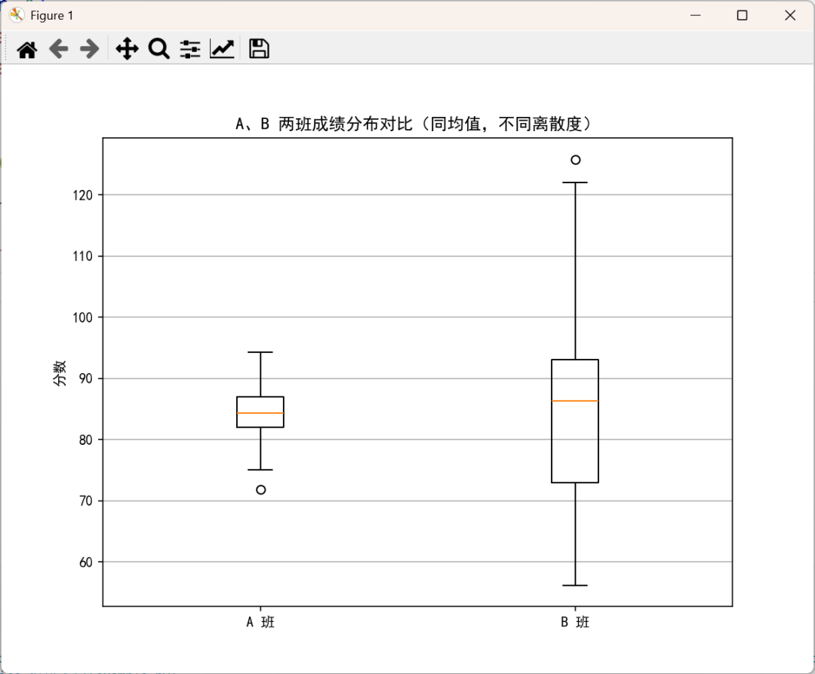Maximize the Figure 1 window
The width and height of the screenshot is (815, 674).
[x=743, y=15]
